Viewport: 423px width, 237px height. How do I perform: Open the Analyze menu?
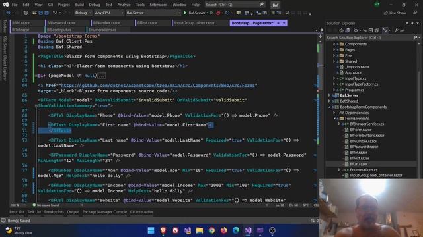click(x=124, y=5)
